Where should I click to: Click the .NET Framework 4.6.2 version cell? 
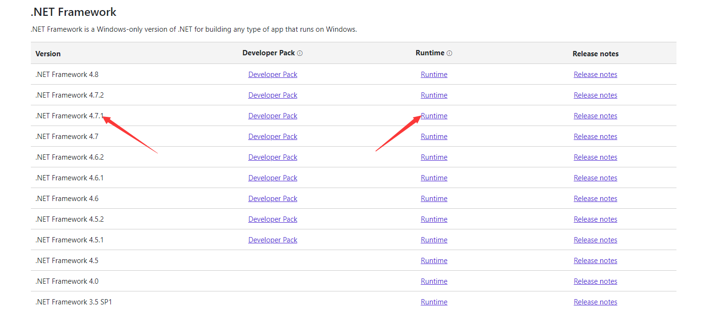[x=69, y=157]
